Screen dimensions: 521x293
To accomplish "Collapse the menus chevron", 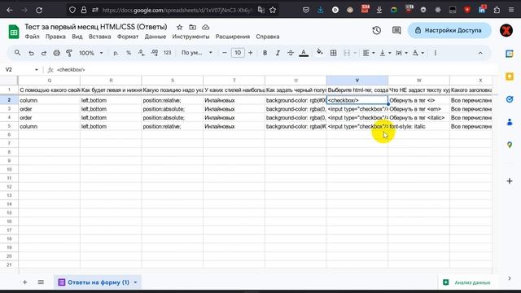I will pos(480,53).
